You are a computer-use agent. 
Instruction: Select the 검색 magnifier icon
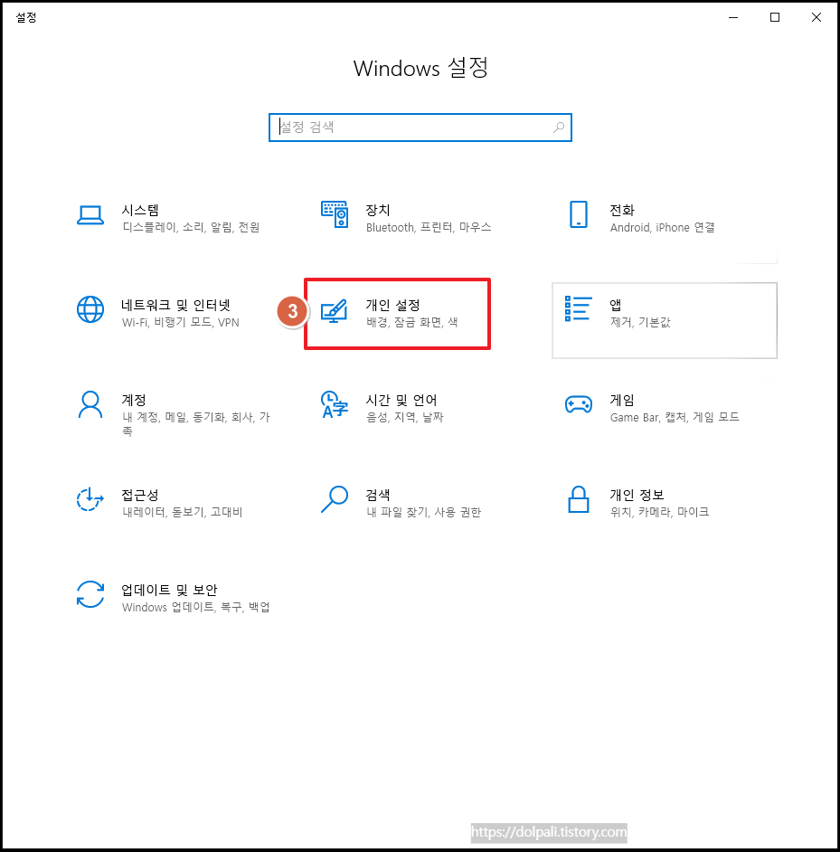pos(335,500)
